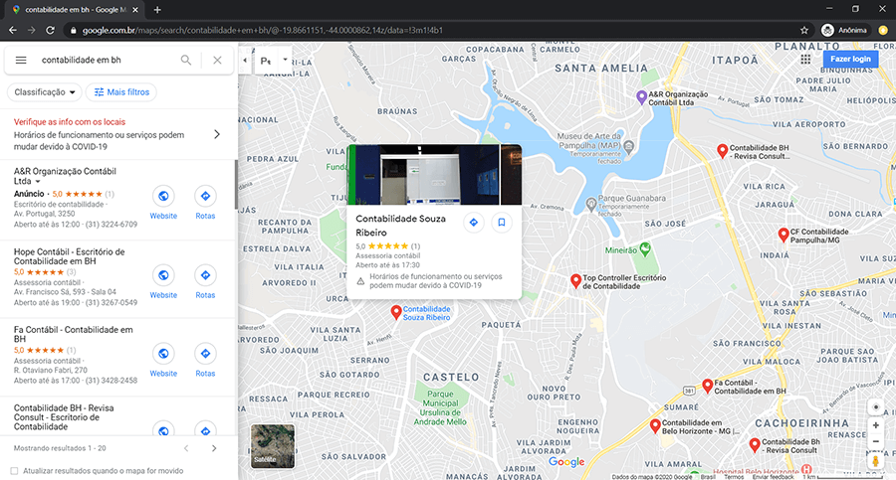Screen dimensions: 896x480
Task: Click the search magnifier icon
Action: [186, 60]
